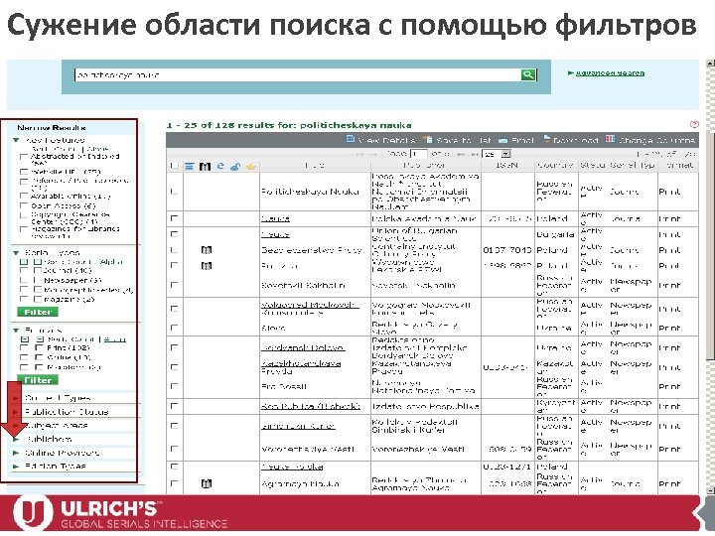Click the refereed icon in the header row
This screenshot has width=715, height=536.
tap(205, 167)
